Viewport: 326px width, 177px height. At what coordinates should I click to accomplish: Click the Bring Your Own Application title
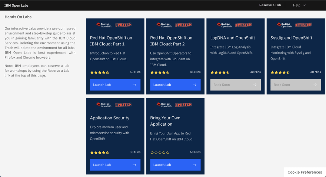coord(165,121)
